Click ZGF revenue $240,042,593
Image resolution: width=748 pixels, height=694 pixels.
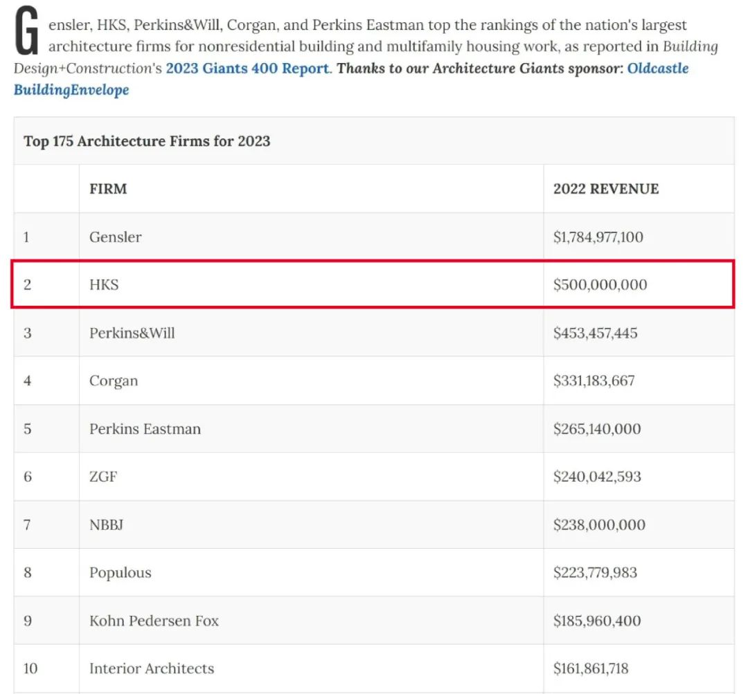[597, 477]
